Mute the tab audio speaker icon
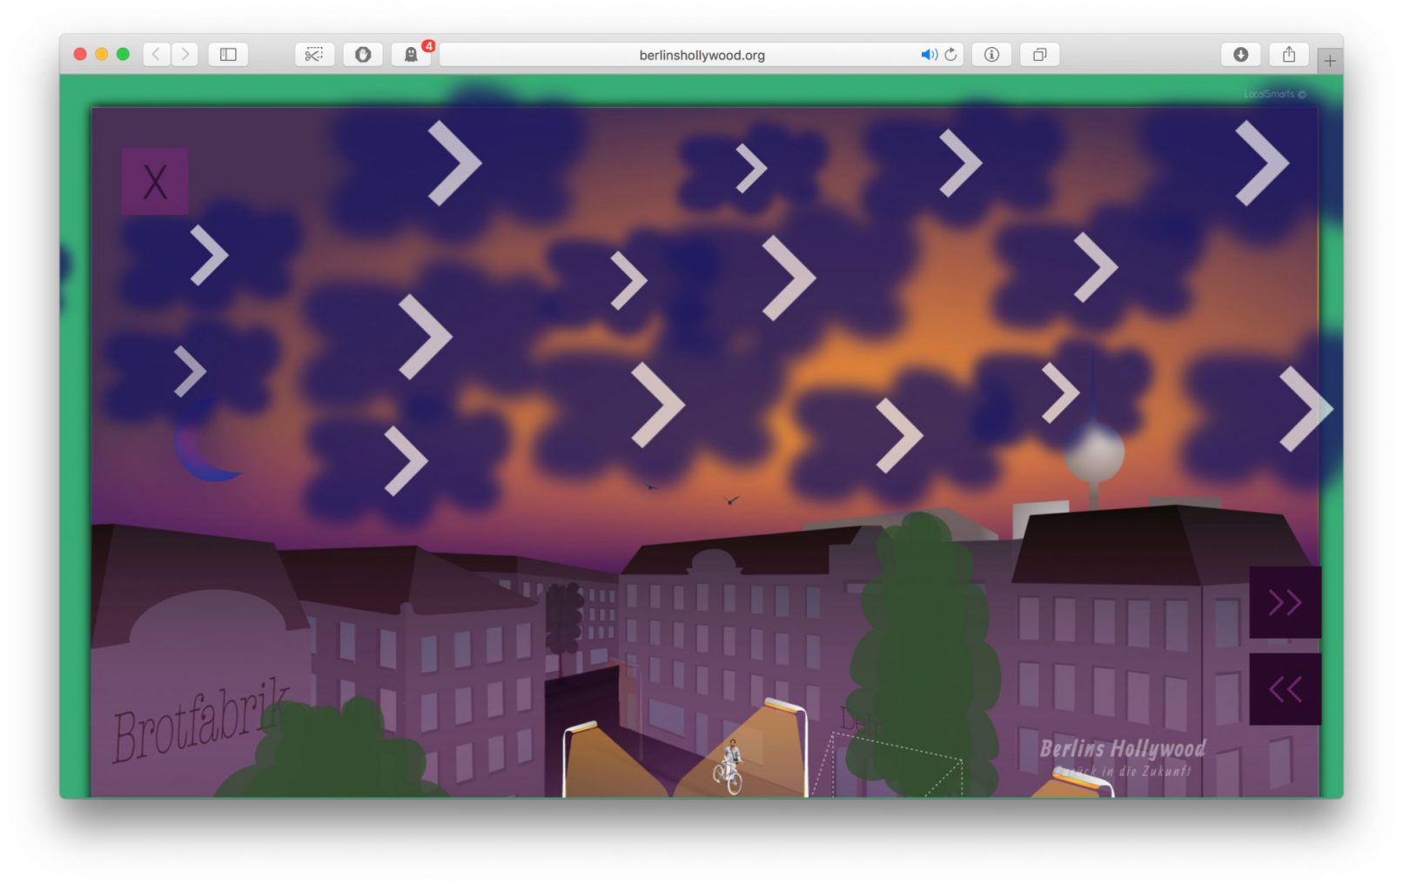1403x884 pixels. (928, 55)
